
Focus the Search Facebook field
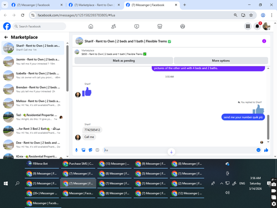(x=39, y=27)
